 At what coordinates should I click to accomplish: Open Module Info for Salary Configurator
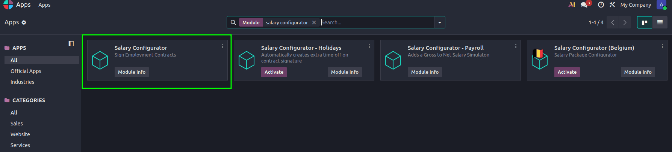[x=132, y=72]
